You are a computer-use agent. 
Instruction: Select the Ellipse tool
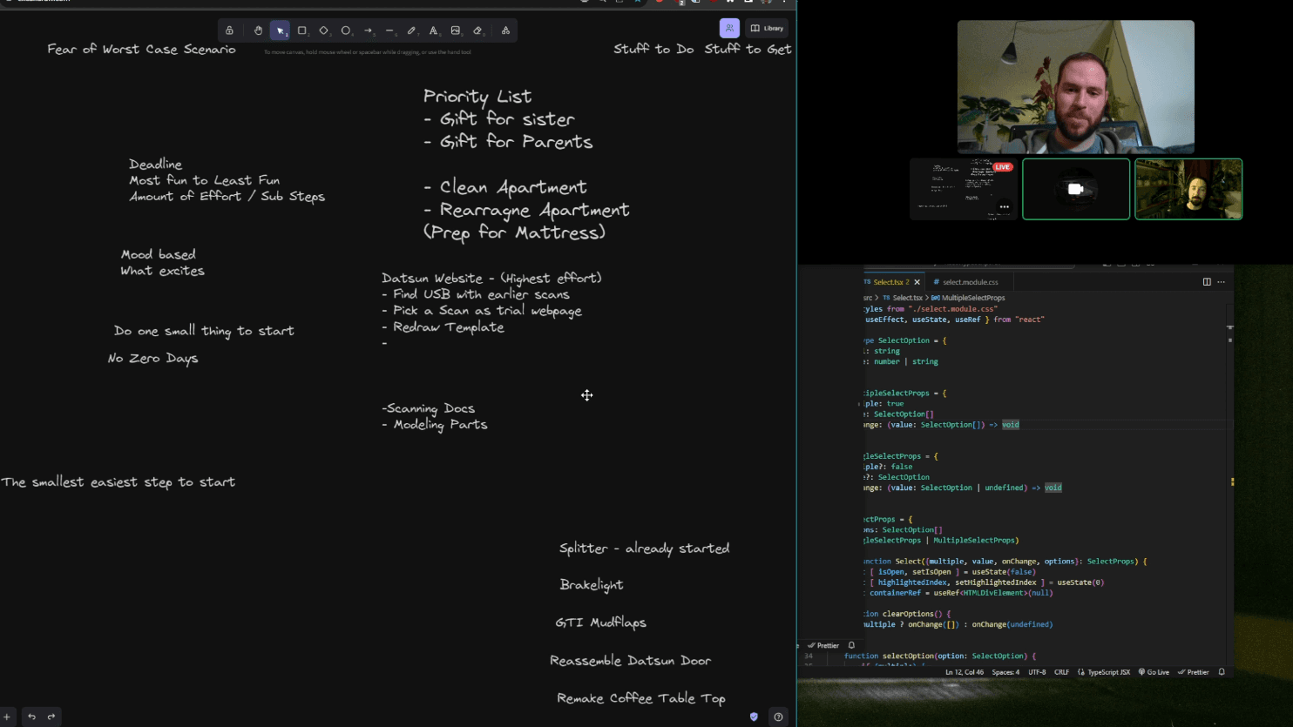(x=346, y=30)
